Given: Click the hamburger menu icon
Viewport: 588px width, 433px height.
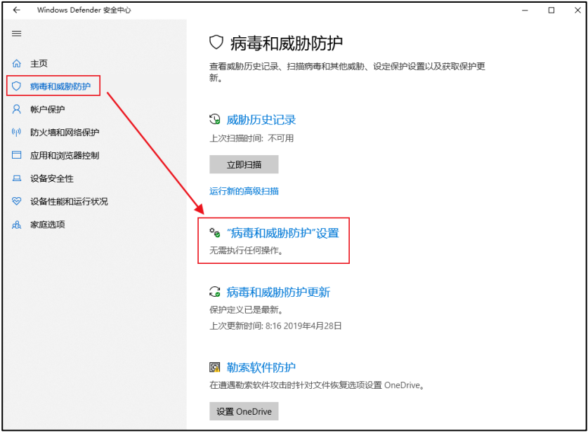Looking at the screenshot, I should (16, 33).
